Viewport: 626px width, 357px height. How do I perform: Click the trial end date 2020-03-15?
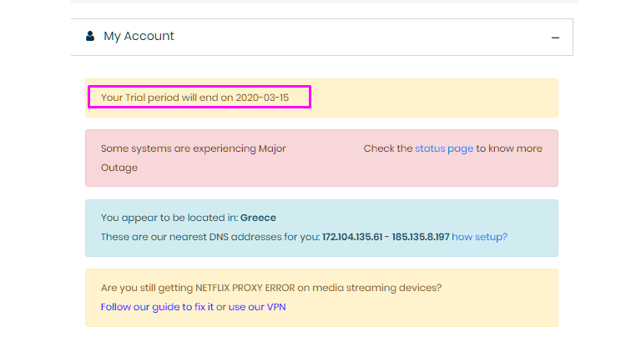[x=262, y=98]
